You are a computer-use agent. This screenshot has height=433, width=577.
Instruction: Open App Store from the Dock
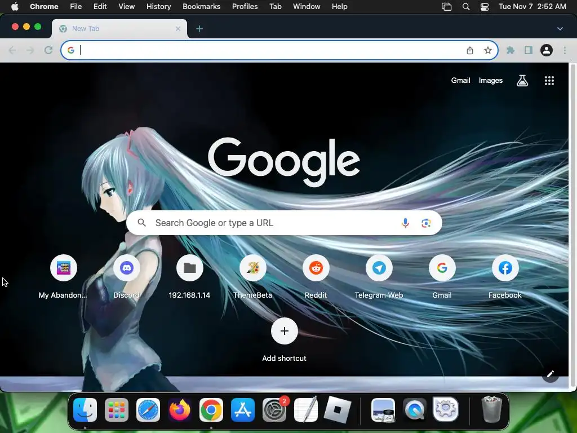[243, 410]
